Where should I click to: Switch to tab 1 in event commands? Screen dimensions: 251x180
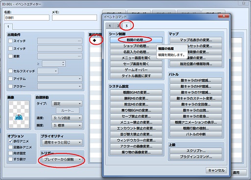tap(110, 26)
